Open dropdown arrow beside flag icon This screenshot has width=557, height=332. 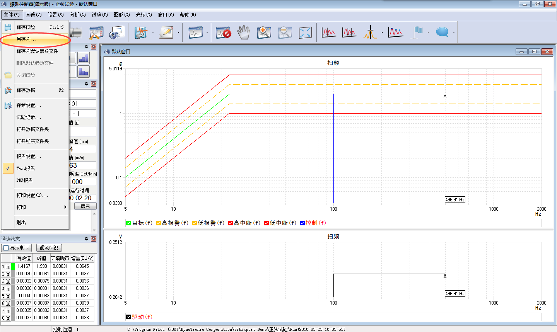[428, 32]
